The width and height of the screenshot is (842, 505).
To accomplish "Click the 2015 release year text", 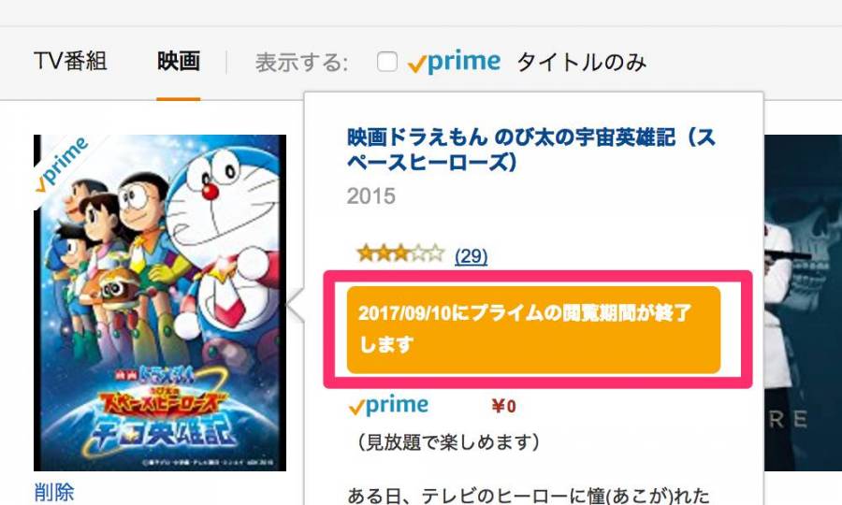I will tap(371, 196).
